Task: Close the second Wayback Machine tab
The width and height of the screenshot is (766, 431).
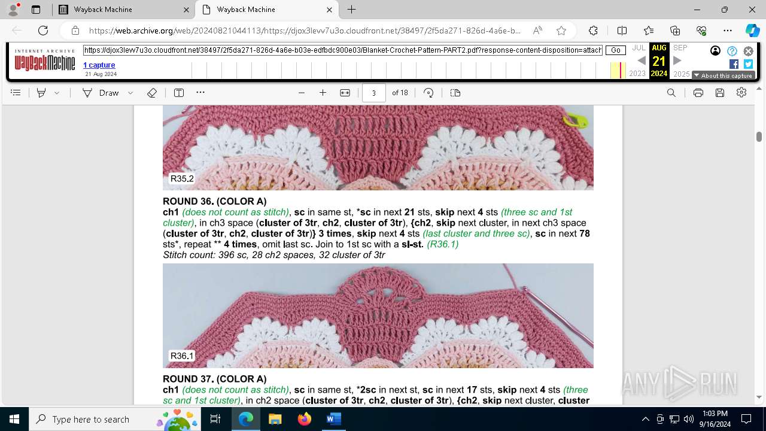Action: [x=329, y=10]
